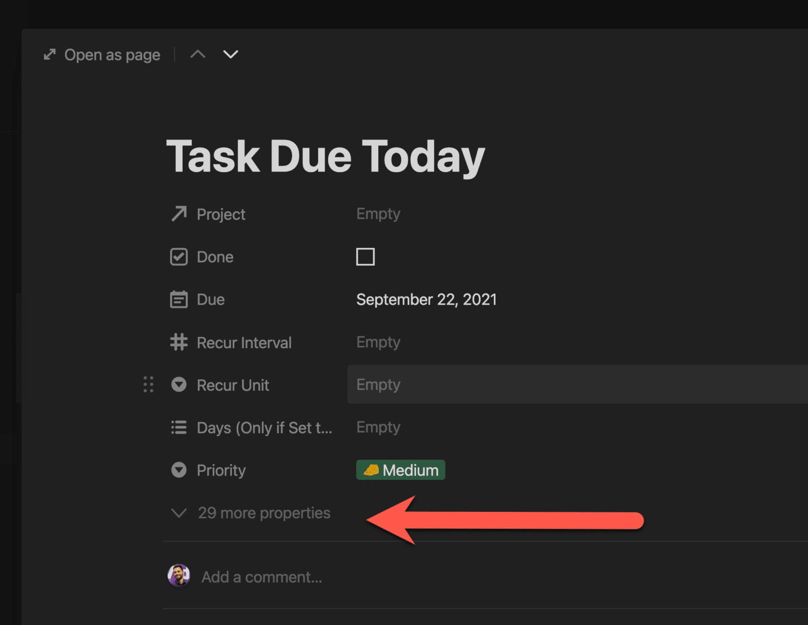Click the user avatar beside the comment box
Image resolution: width=808 pixels, height=625 pixels.
click(179, 576)
